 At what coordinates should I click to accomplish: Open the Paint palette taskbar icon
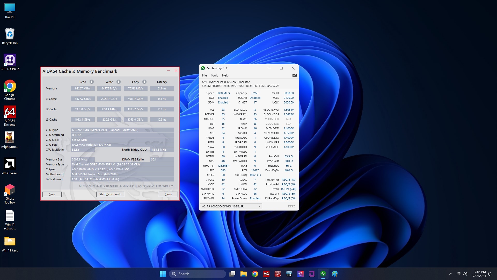335,274
